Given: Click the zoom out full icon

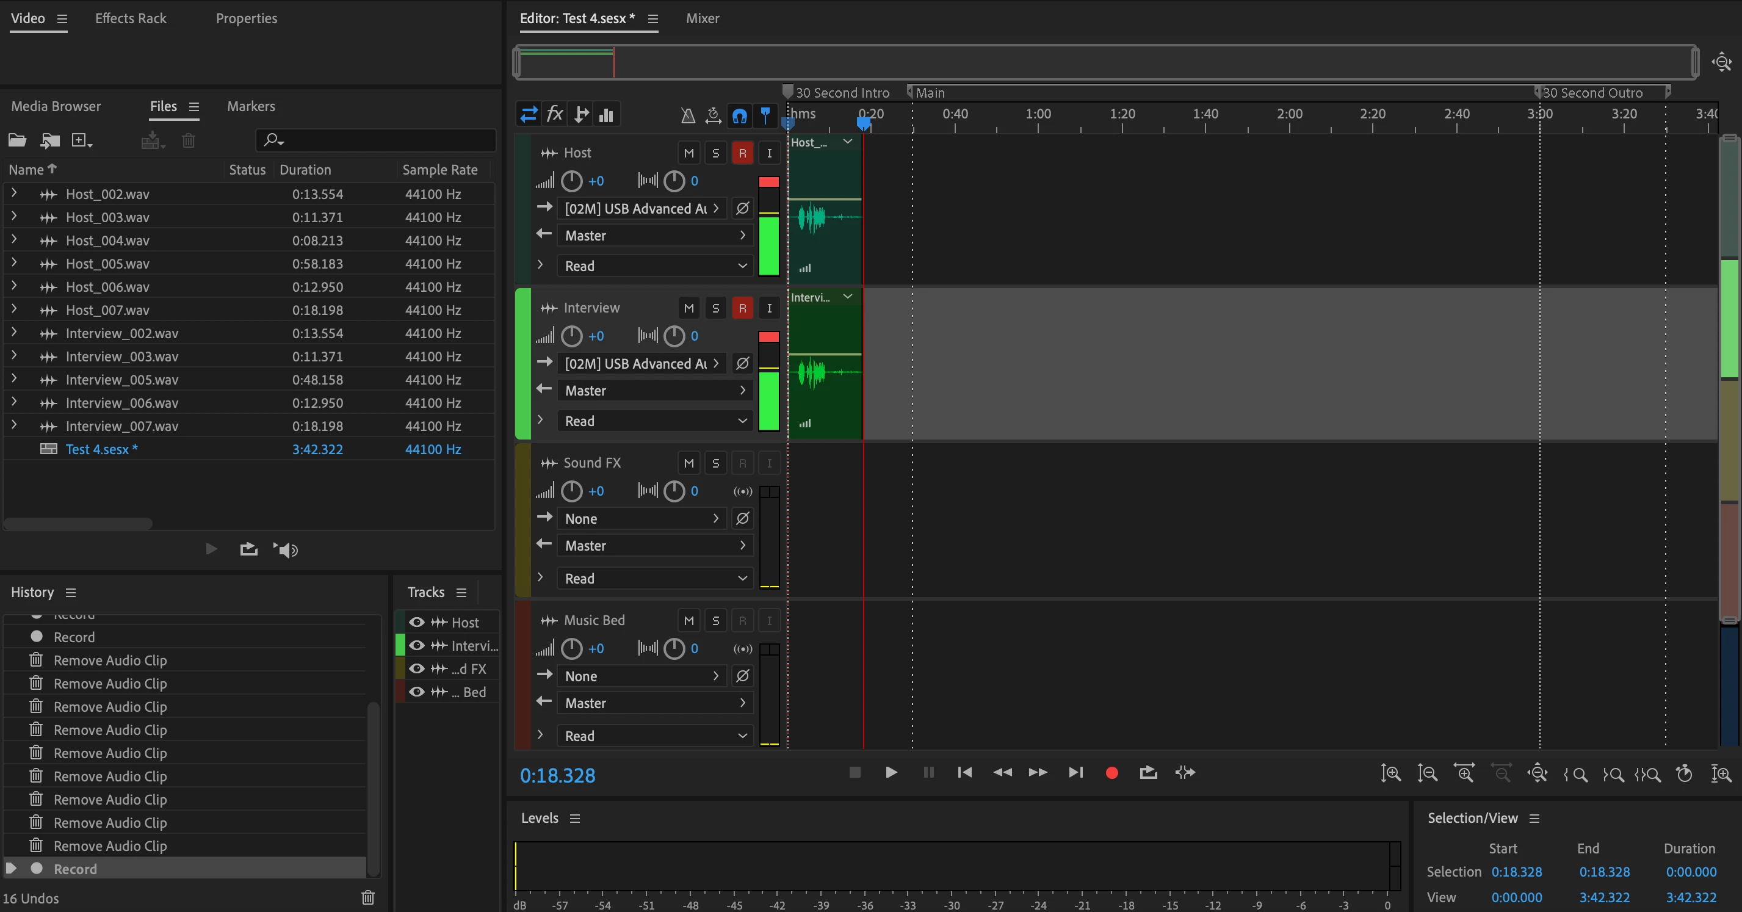Looking at the screenshot, I should coord(1536,773).
